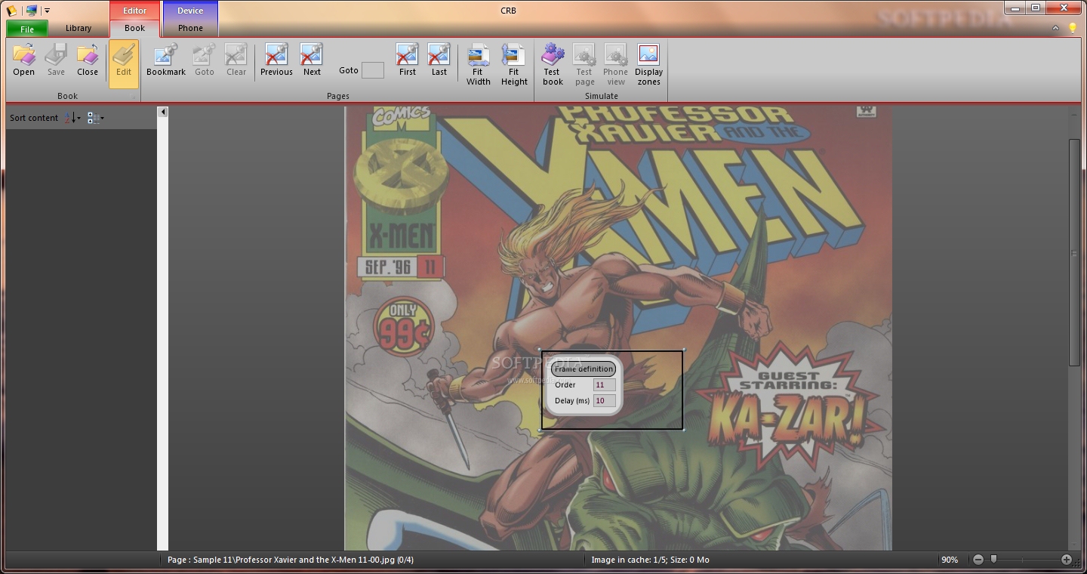The height and width of the screenshot is (574, 1087).
Task: Open a comic book file
Action: pos(23,60)
